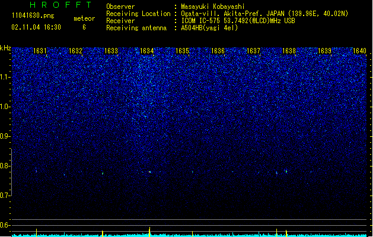
Task: Click the 0.9 kHz frequency label
Action: pos(5,136)
